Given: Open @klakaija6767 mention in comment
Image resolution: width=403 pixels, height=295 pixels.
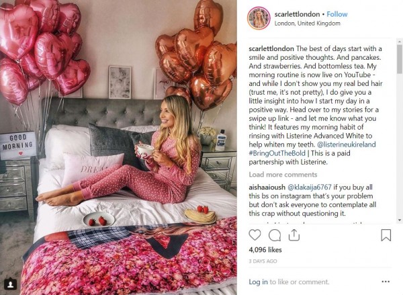Looking at the screenshot, I should 309,187.
